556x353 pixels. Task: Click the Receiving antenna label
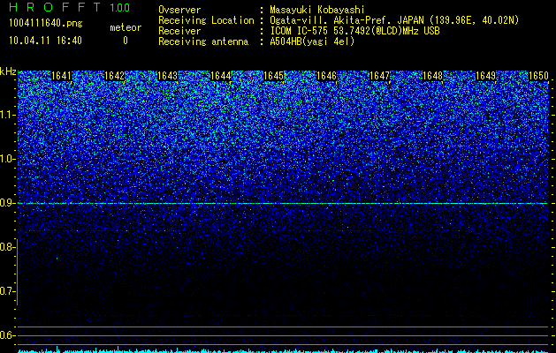click(x=203, y=41)
